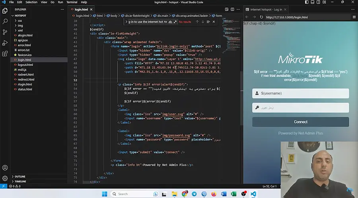Open the Accounts menu icon
This screenshot has width=358, height=198.
click(x=5, y=168)
